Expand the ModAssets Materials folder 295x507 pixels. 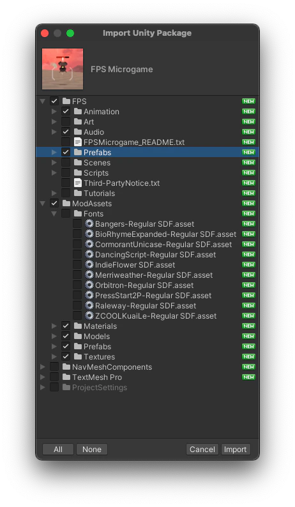pyautogui.click(x=54, y=326)
